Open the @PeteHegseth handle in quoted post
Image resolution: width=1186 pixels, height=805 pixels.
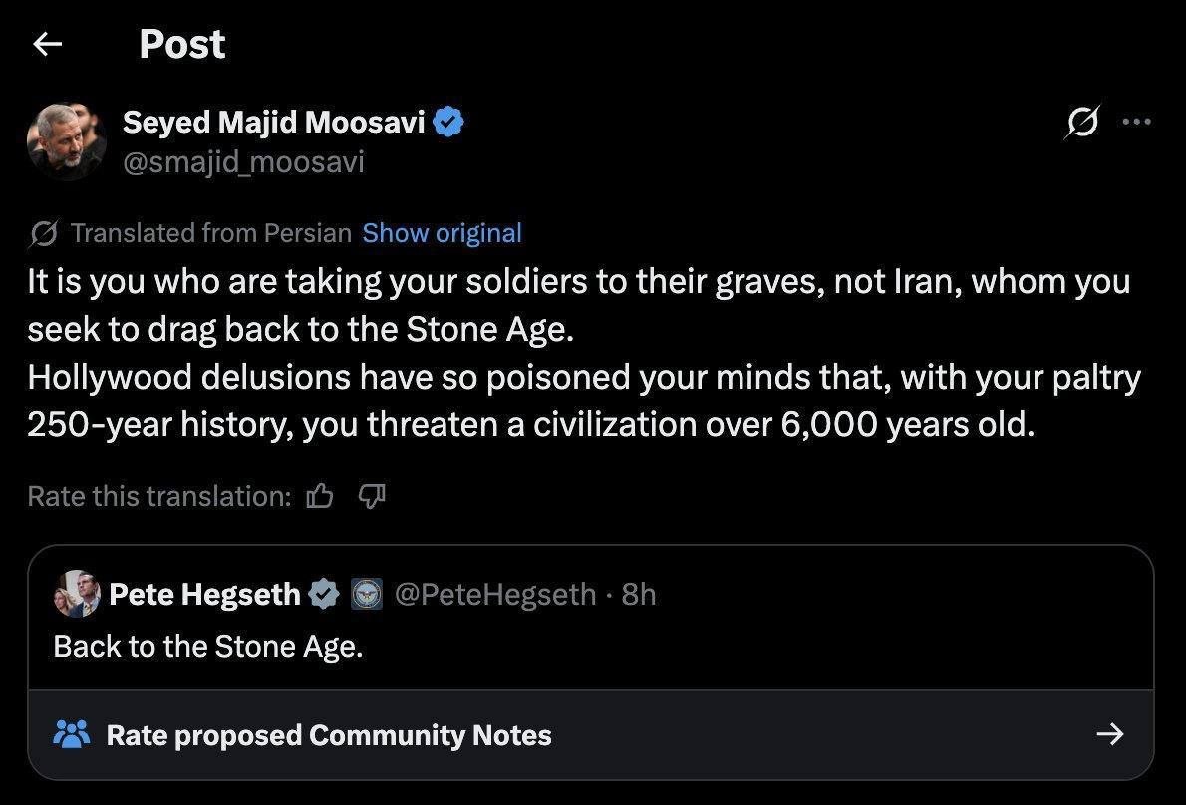pyautogui.click(x=495, y=595)
